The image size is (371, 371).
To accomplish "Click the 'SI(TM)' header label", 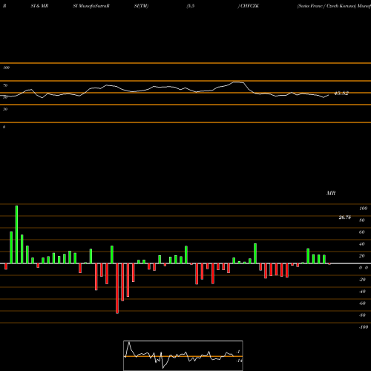I will click(x=141, y=6).
